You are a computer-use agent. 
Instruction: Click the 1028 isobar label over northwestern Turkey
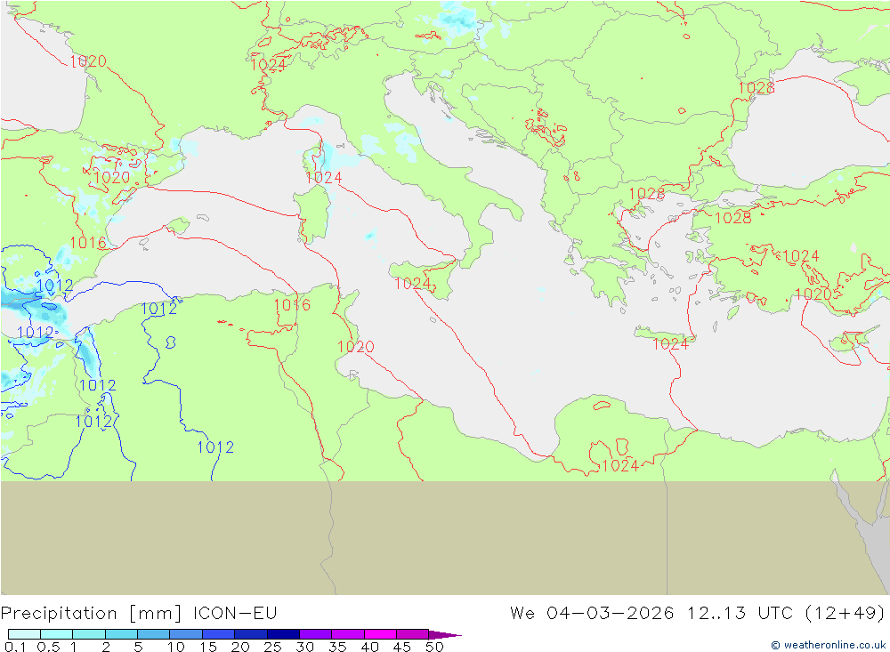[732, 218]
